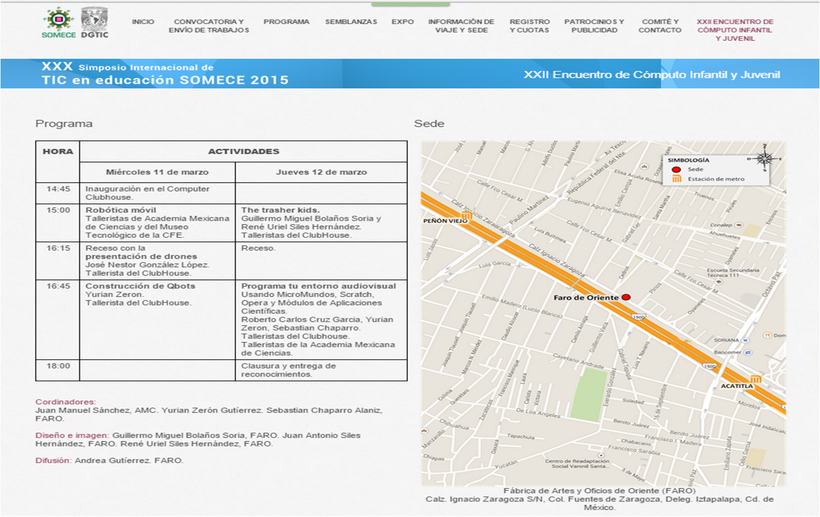Viewport: 820px width, 517px height.
Task: Click Escuela Secundaria Técnica 111 on map
Action: [x=733, y=273]
